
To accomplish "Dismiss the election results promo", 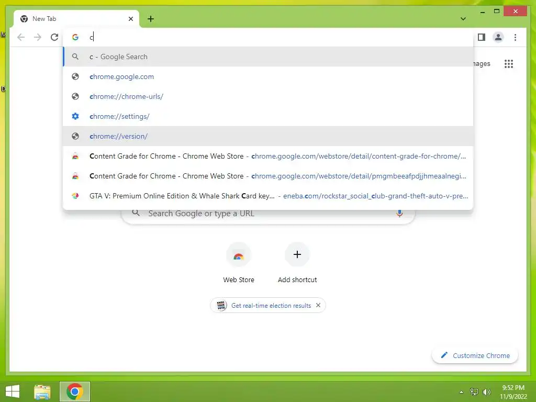I will [318, 305].
